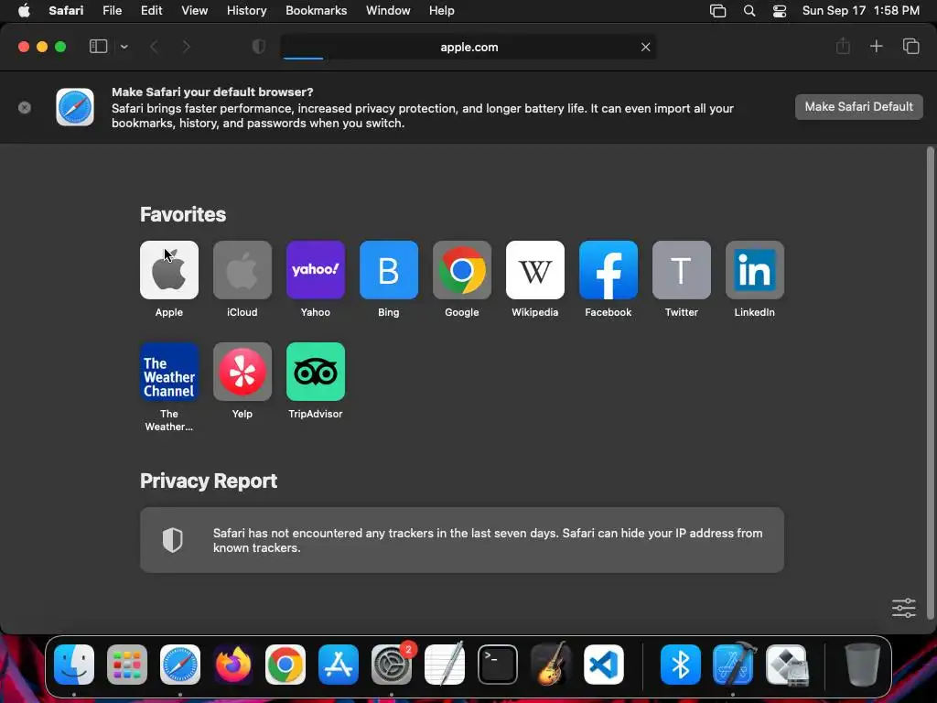Add a new tab with plus button

coord(876,46)
